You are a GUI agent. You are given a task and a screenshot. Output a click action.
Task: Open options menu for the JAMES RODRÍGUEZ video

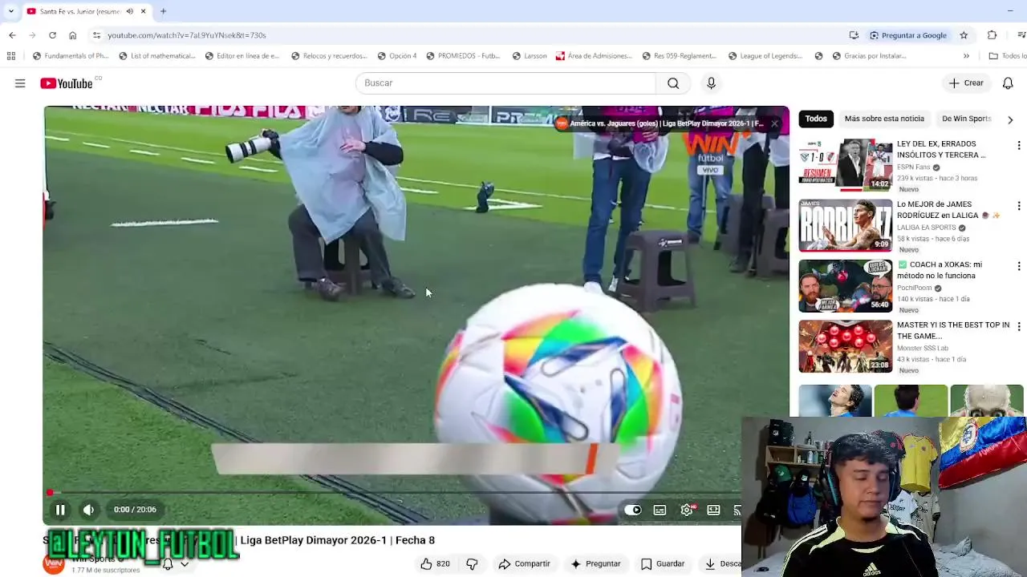1019,206
